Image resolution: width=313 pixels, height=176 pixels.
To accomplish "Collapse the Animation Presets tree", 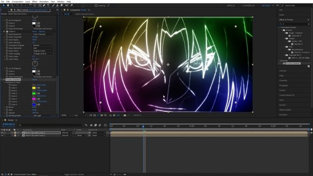I will click(279, 27).
